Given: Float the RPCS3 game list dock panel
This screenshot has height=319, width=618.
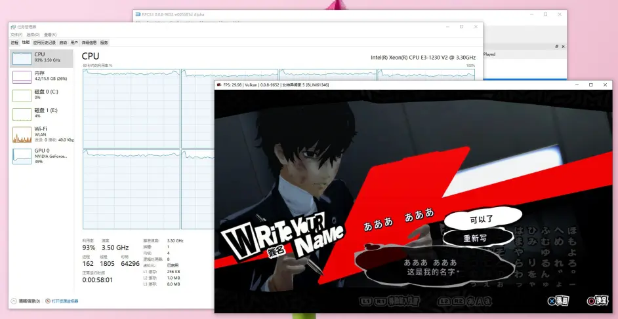Looking at the screenshot, I should (556, 47).
